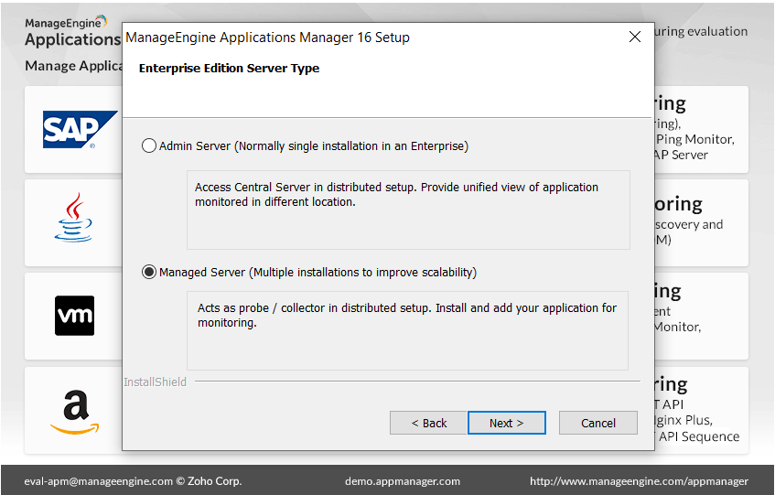Screen dimensions: 775x495
Task: Click the setup dialog title bar text
Action: pyautogui.click(x=267, y=38)
